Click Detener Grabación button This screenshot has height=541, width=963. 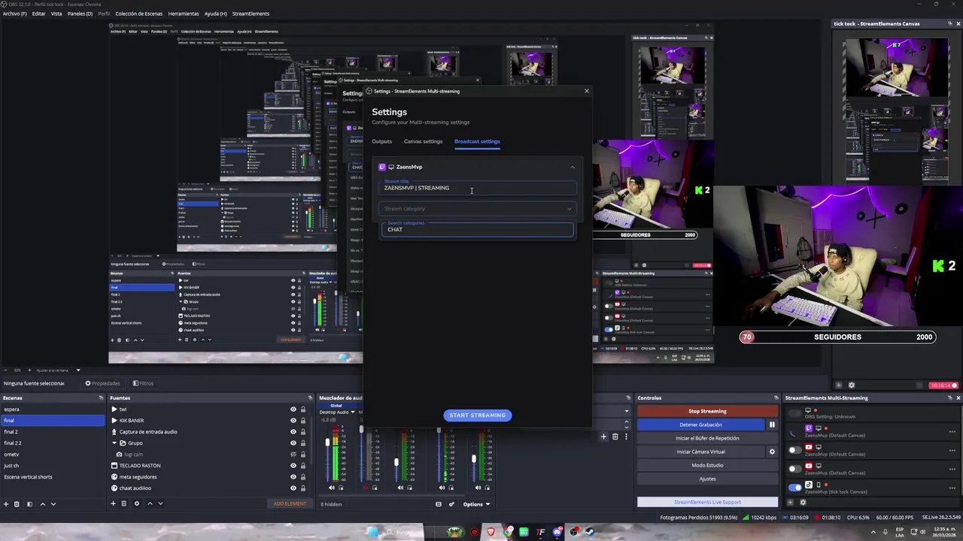pyautogui.click(x=700, y=425)
